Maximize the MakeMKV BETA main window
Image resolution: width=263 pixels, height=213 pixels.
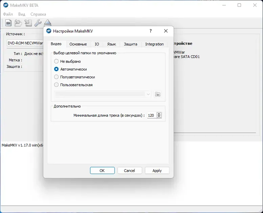coord(239,5)
